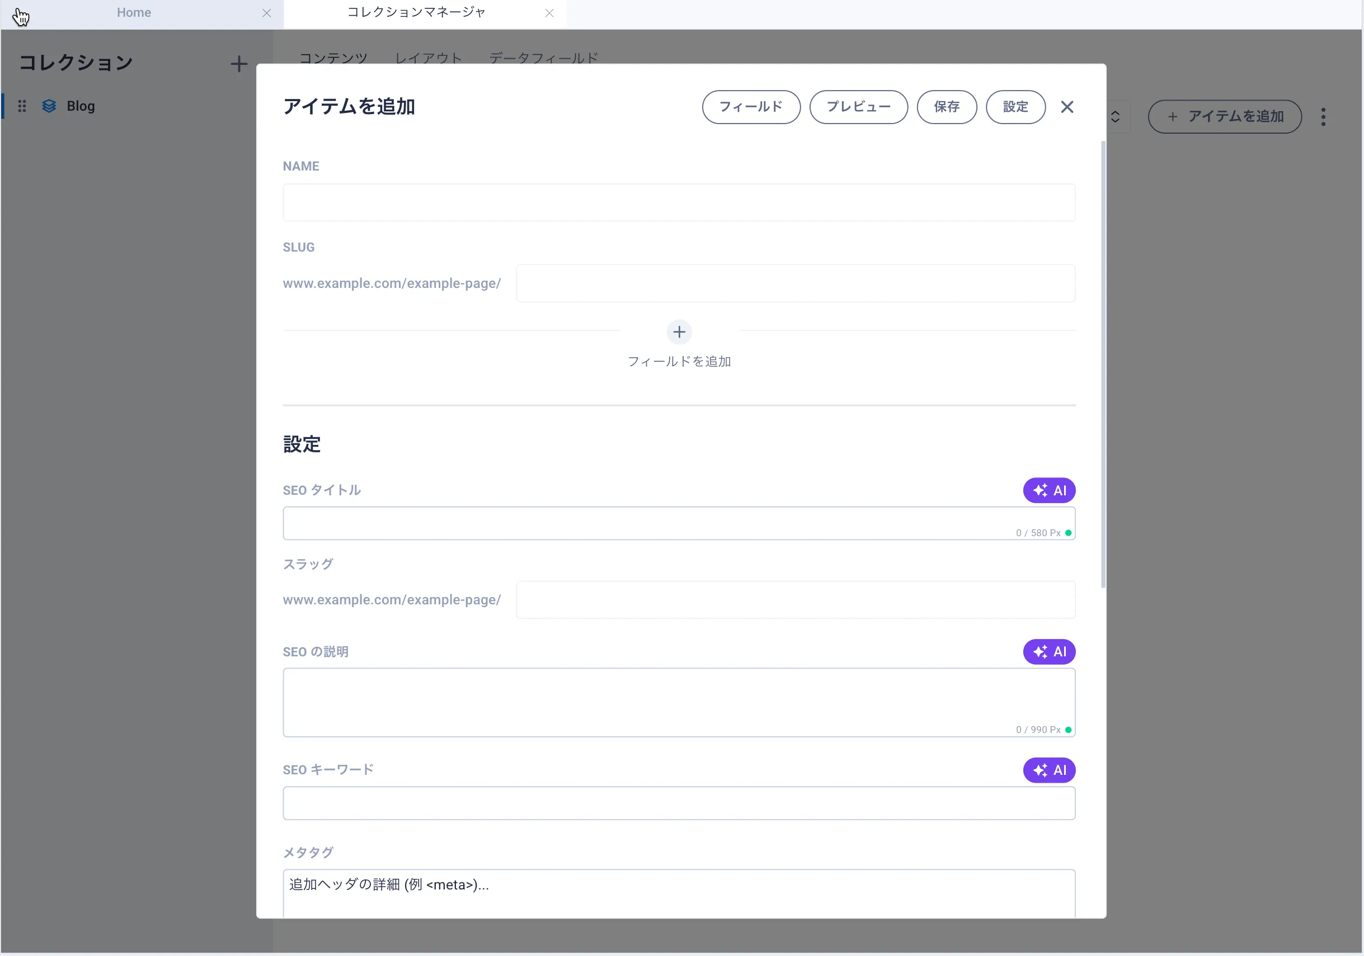The width and height of the screenshot is (1364, 956).
Task: Close the Home tab
Action: (267, 13)
